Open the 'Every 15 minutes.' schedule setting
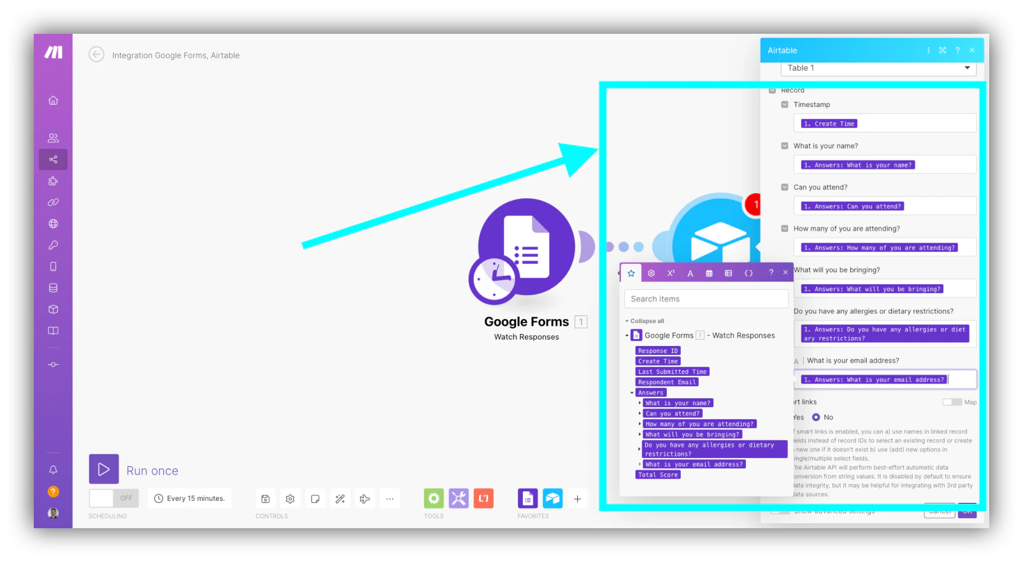 coord(190,498)
